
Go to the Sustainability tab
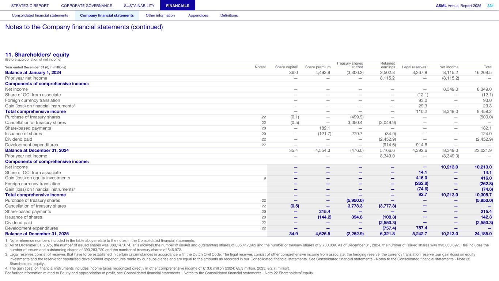pyautogui.click(x=139, y=5)
